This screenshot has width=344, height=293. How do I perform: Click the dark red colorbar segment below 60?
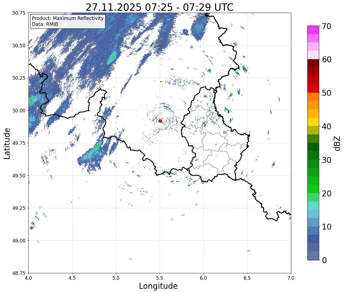pos(313,63)
